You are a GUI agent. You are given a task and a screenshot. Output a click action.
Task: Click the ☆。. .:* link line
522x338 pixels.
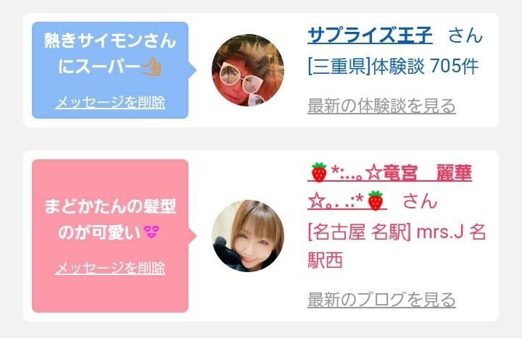pyautogui.click(x=347, y=201)
